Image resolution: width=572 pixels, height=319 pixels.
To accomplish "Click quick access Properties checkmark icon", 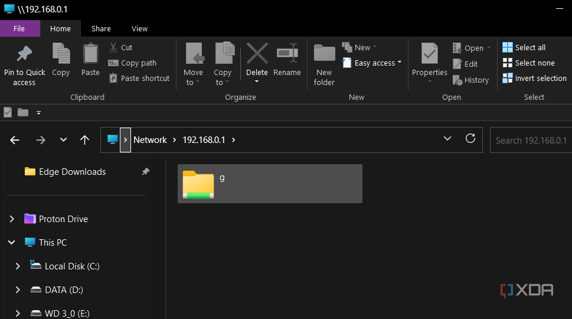I will tap(8, 112).
